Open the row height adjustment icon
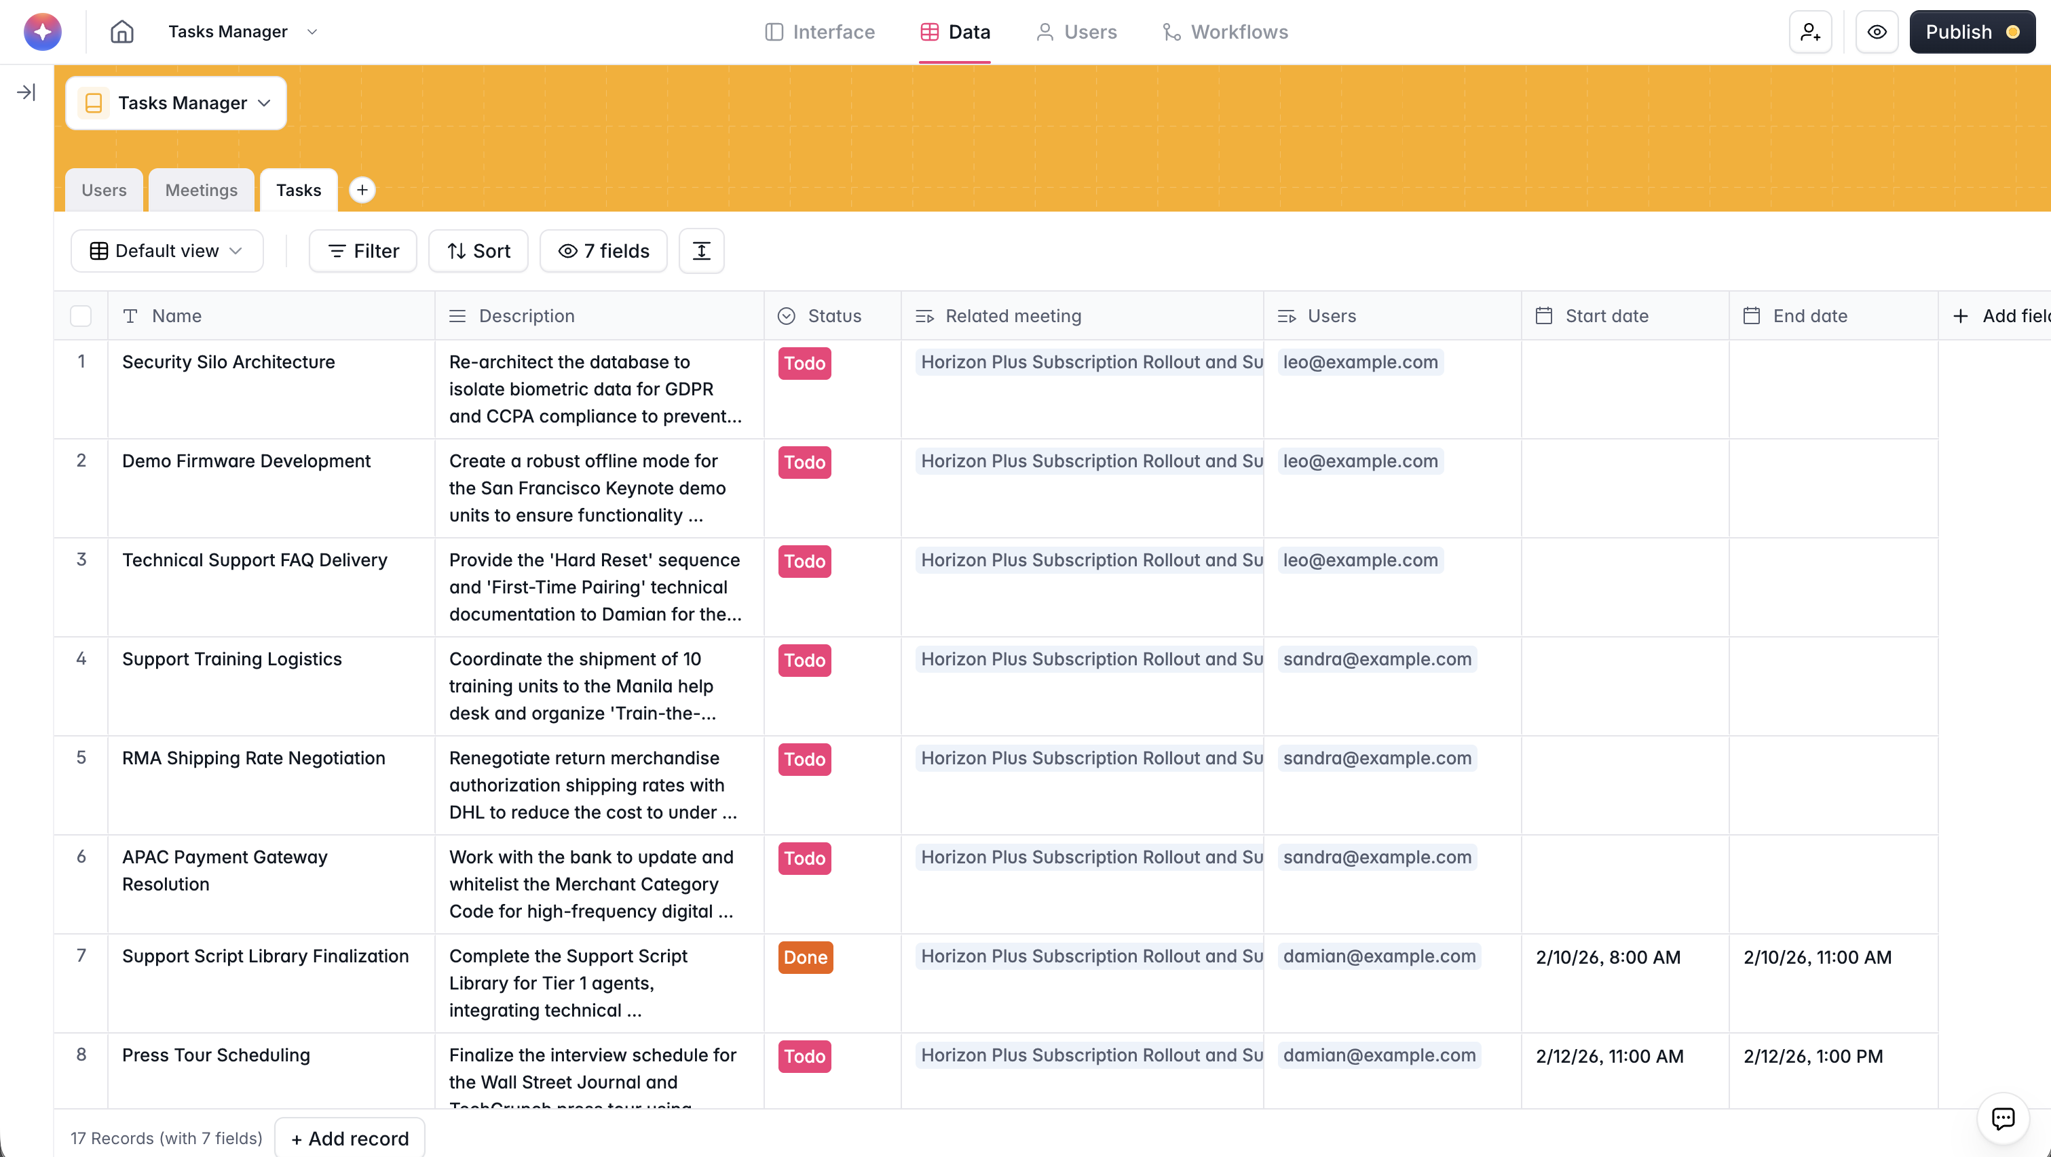The image size is (2051, 1157). coord(700,251)
